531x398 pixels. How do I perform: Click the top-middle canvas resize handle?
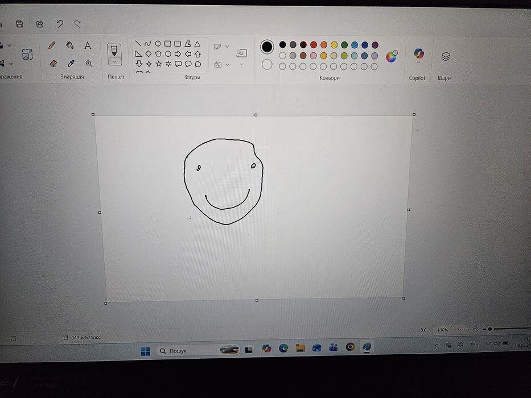click(x=256, y=115)
